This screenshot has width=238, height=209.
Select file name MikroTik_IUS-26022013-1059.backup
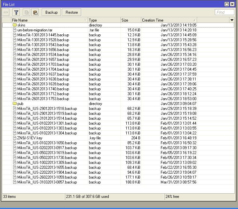[47, 177]
